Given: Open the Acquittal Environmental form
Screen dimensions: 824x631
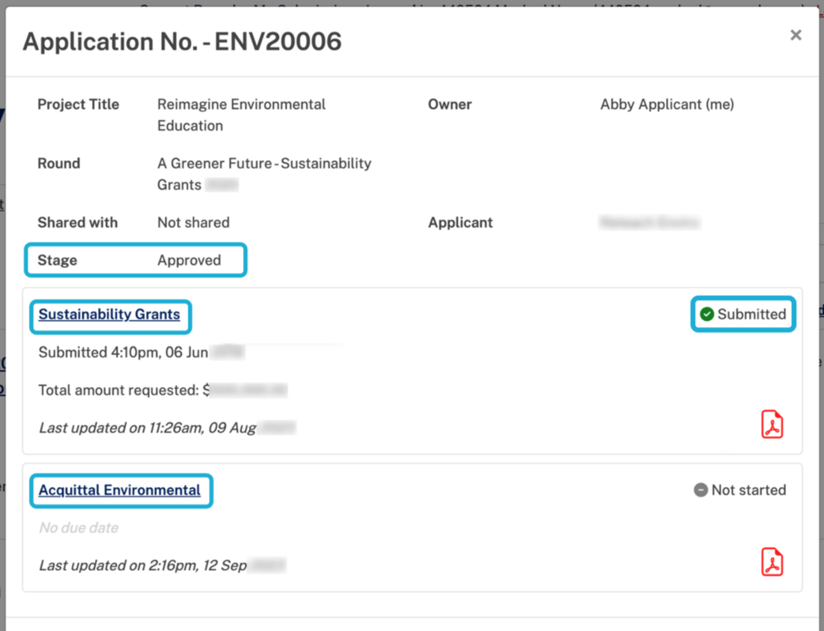Looking at the screenshot, I should [120, 490].
